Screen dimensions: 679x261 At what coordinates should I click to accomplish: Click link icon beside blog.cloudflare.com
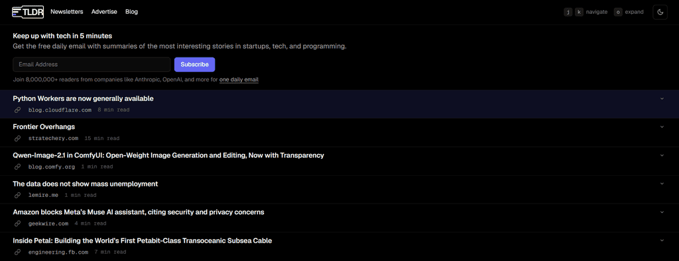[18, 110]
